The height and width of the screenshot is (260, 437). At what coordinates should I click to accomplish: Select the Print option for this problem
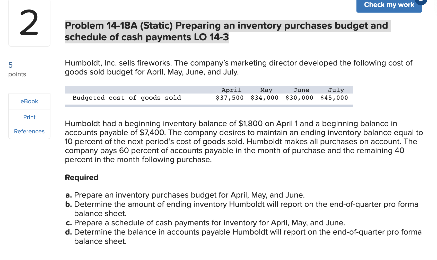(x=29, y=117)
